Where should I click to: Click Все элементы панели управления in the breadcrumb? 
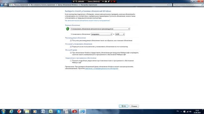coord(43,5)
